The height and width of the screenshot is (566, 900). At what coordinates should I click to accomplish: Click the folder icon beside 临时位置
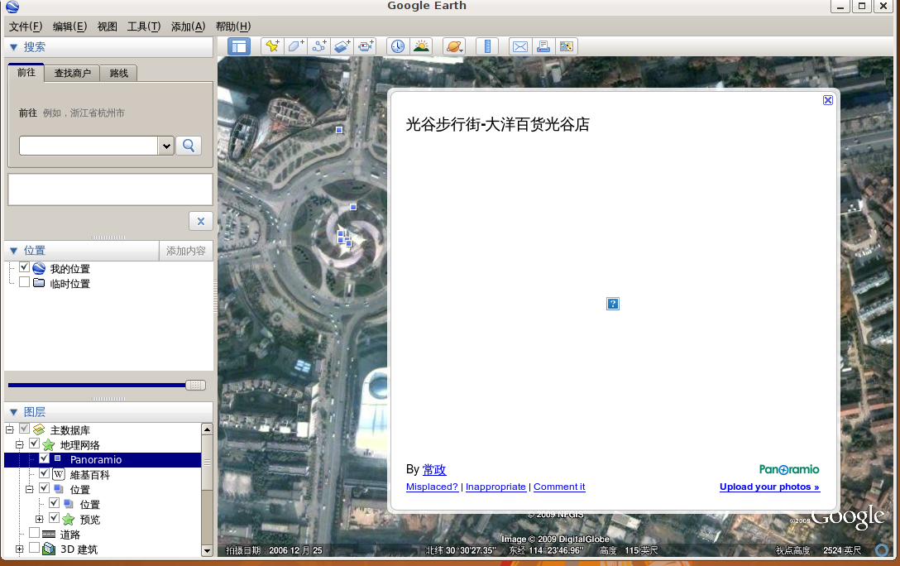[x=39, y=283]
